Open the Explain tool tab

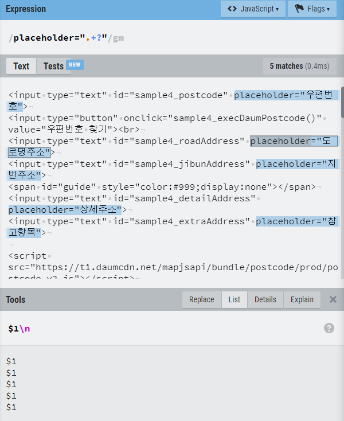pos(302,299)
